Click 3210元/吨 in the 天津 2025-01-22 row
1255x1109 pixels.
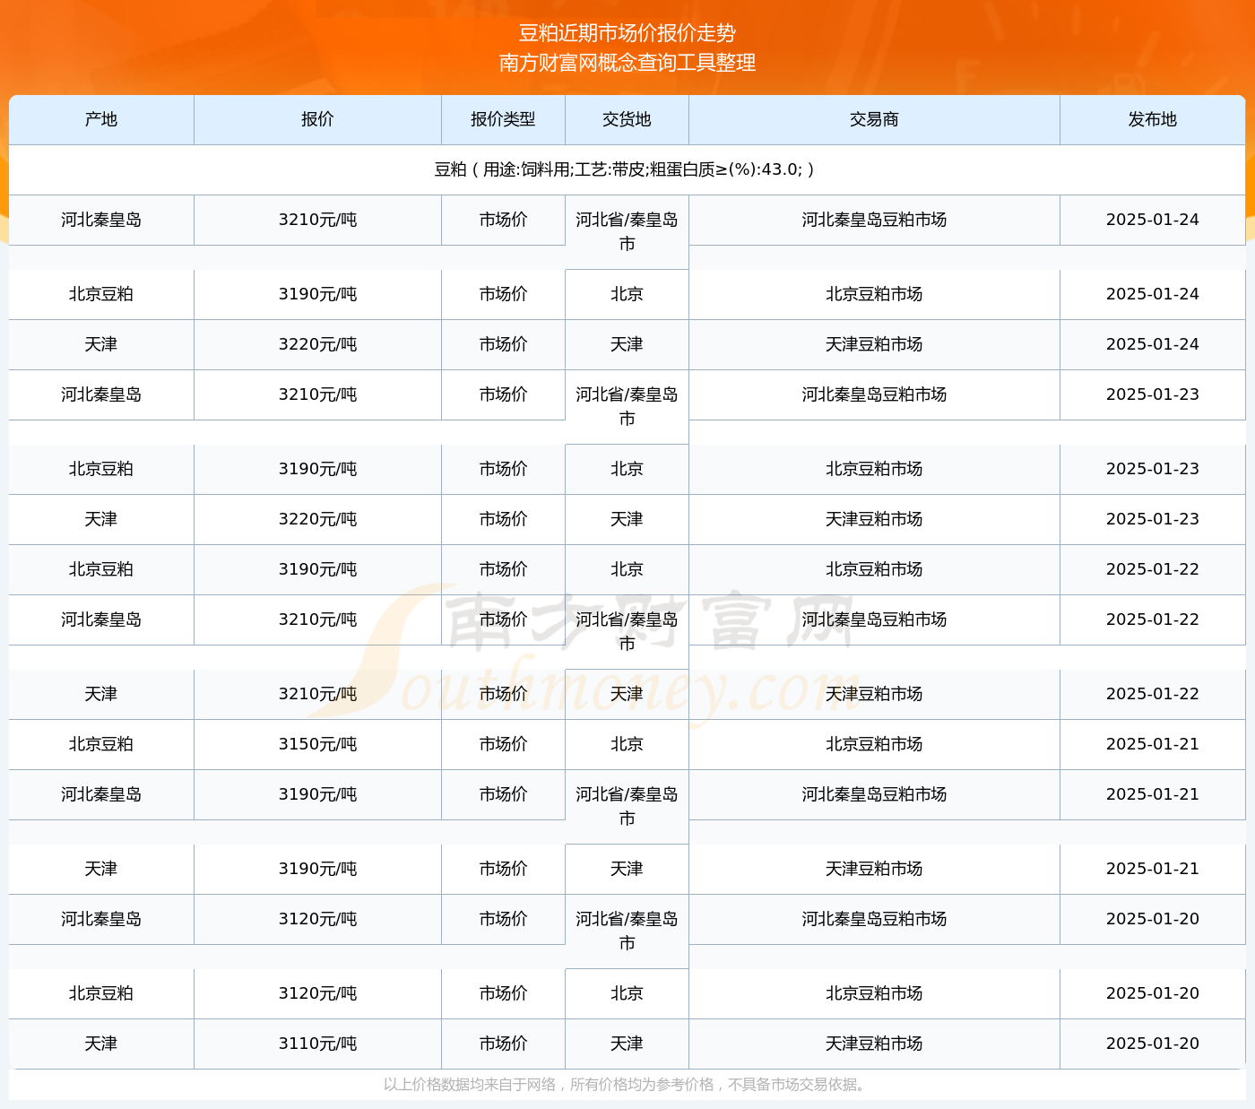point(317,694)
